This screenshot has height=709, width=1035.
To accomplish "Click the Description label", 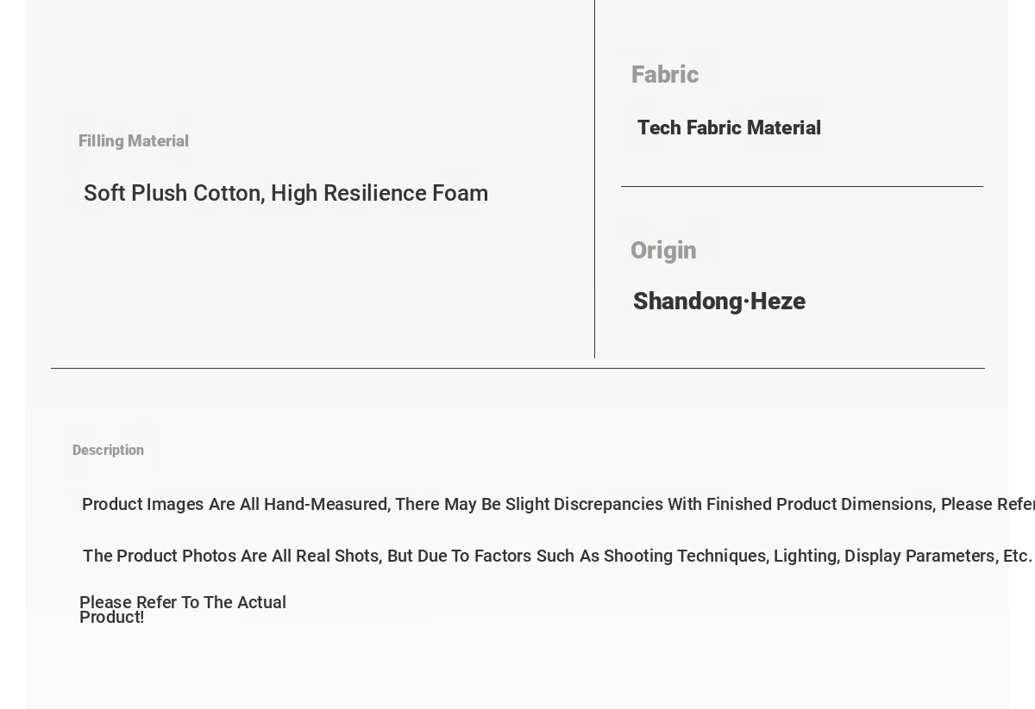I will click(x=108, y=450).
